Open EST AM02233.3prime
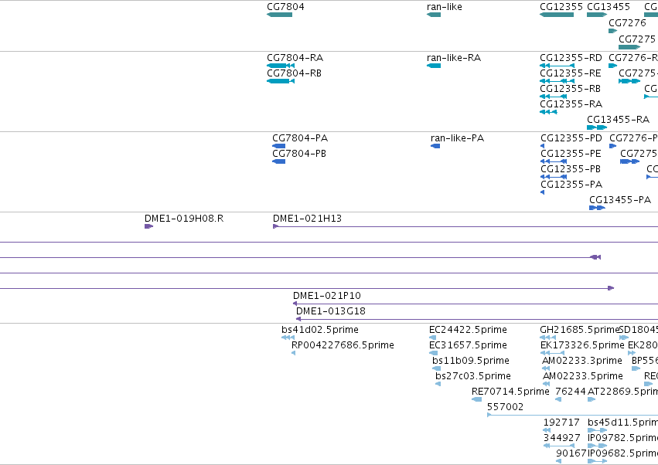The width and height of the screenshot is (658, 465). pos(582,361)
